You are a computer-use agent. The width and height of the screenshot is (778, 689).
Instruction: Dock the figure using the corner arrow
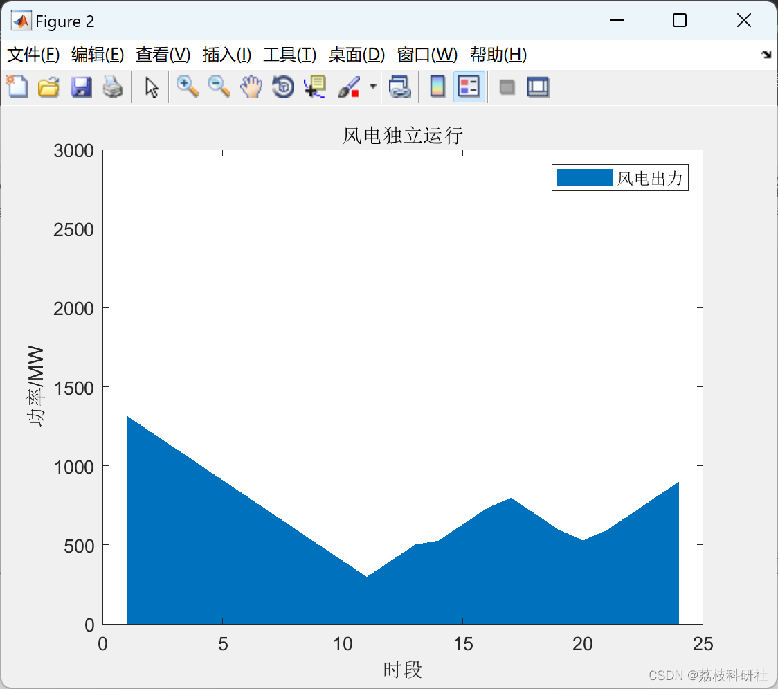766,54
